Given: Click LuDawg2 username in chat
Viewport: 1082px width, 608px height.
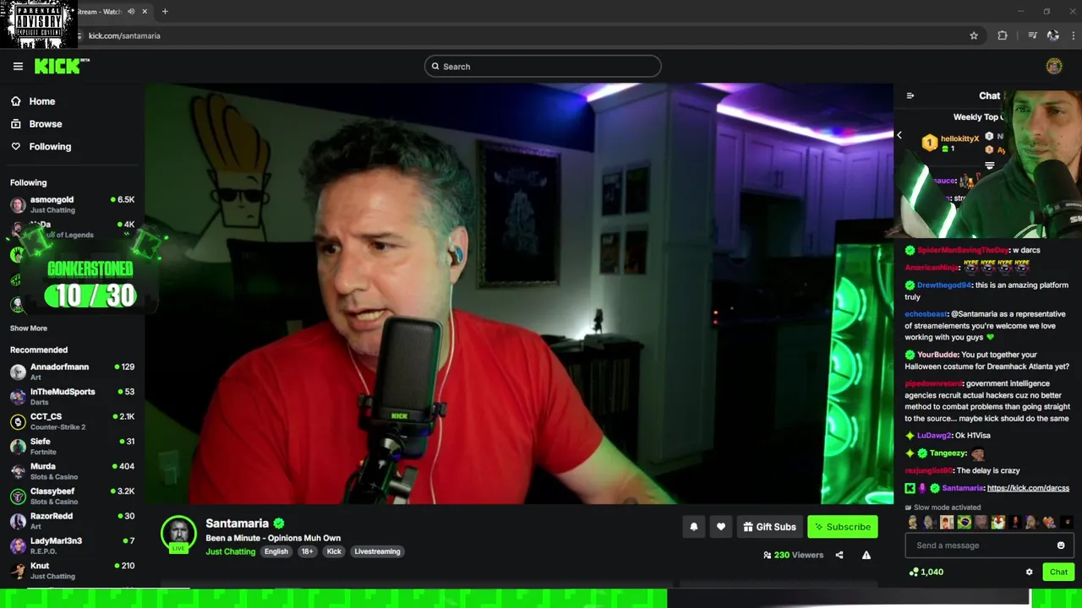Looking at the screenshot, I should click(934, 436).
